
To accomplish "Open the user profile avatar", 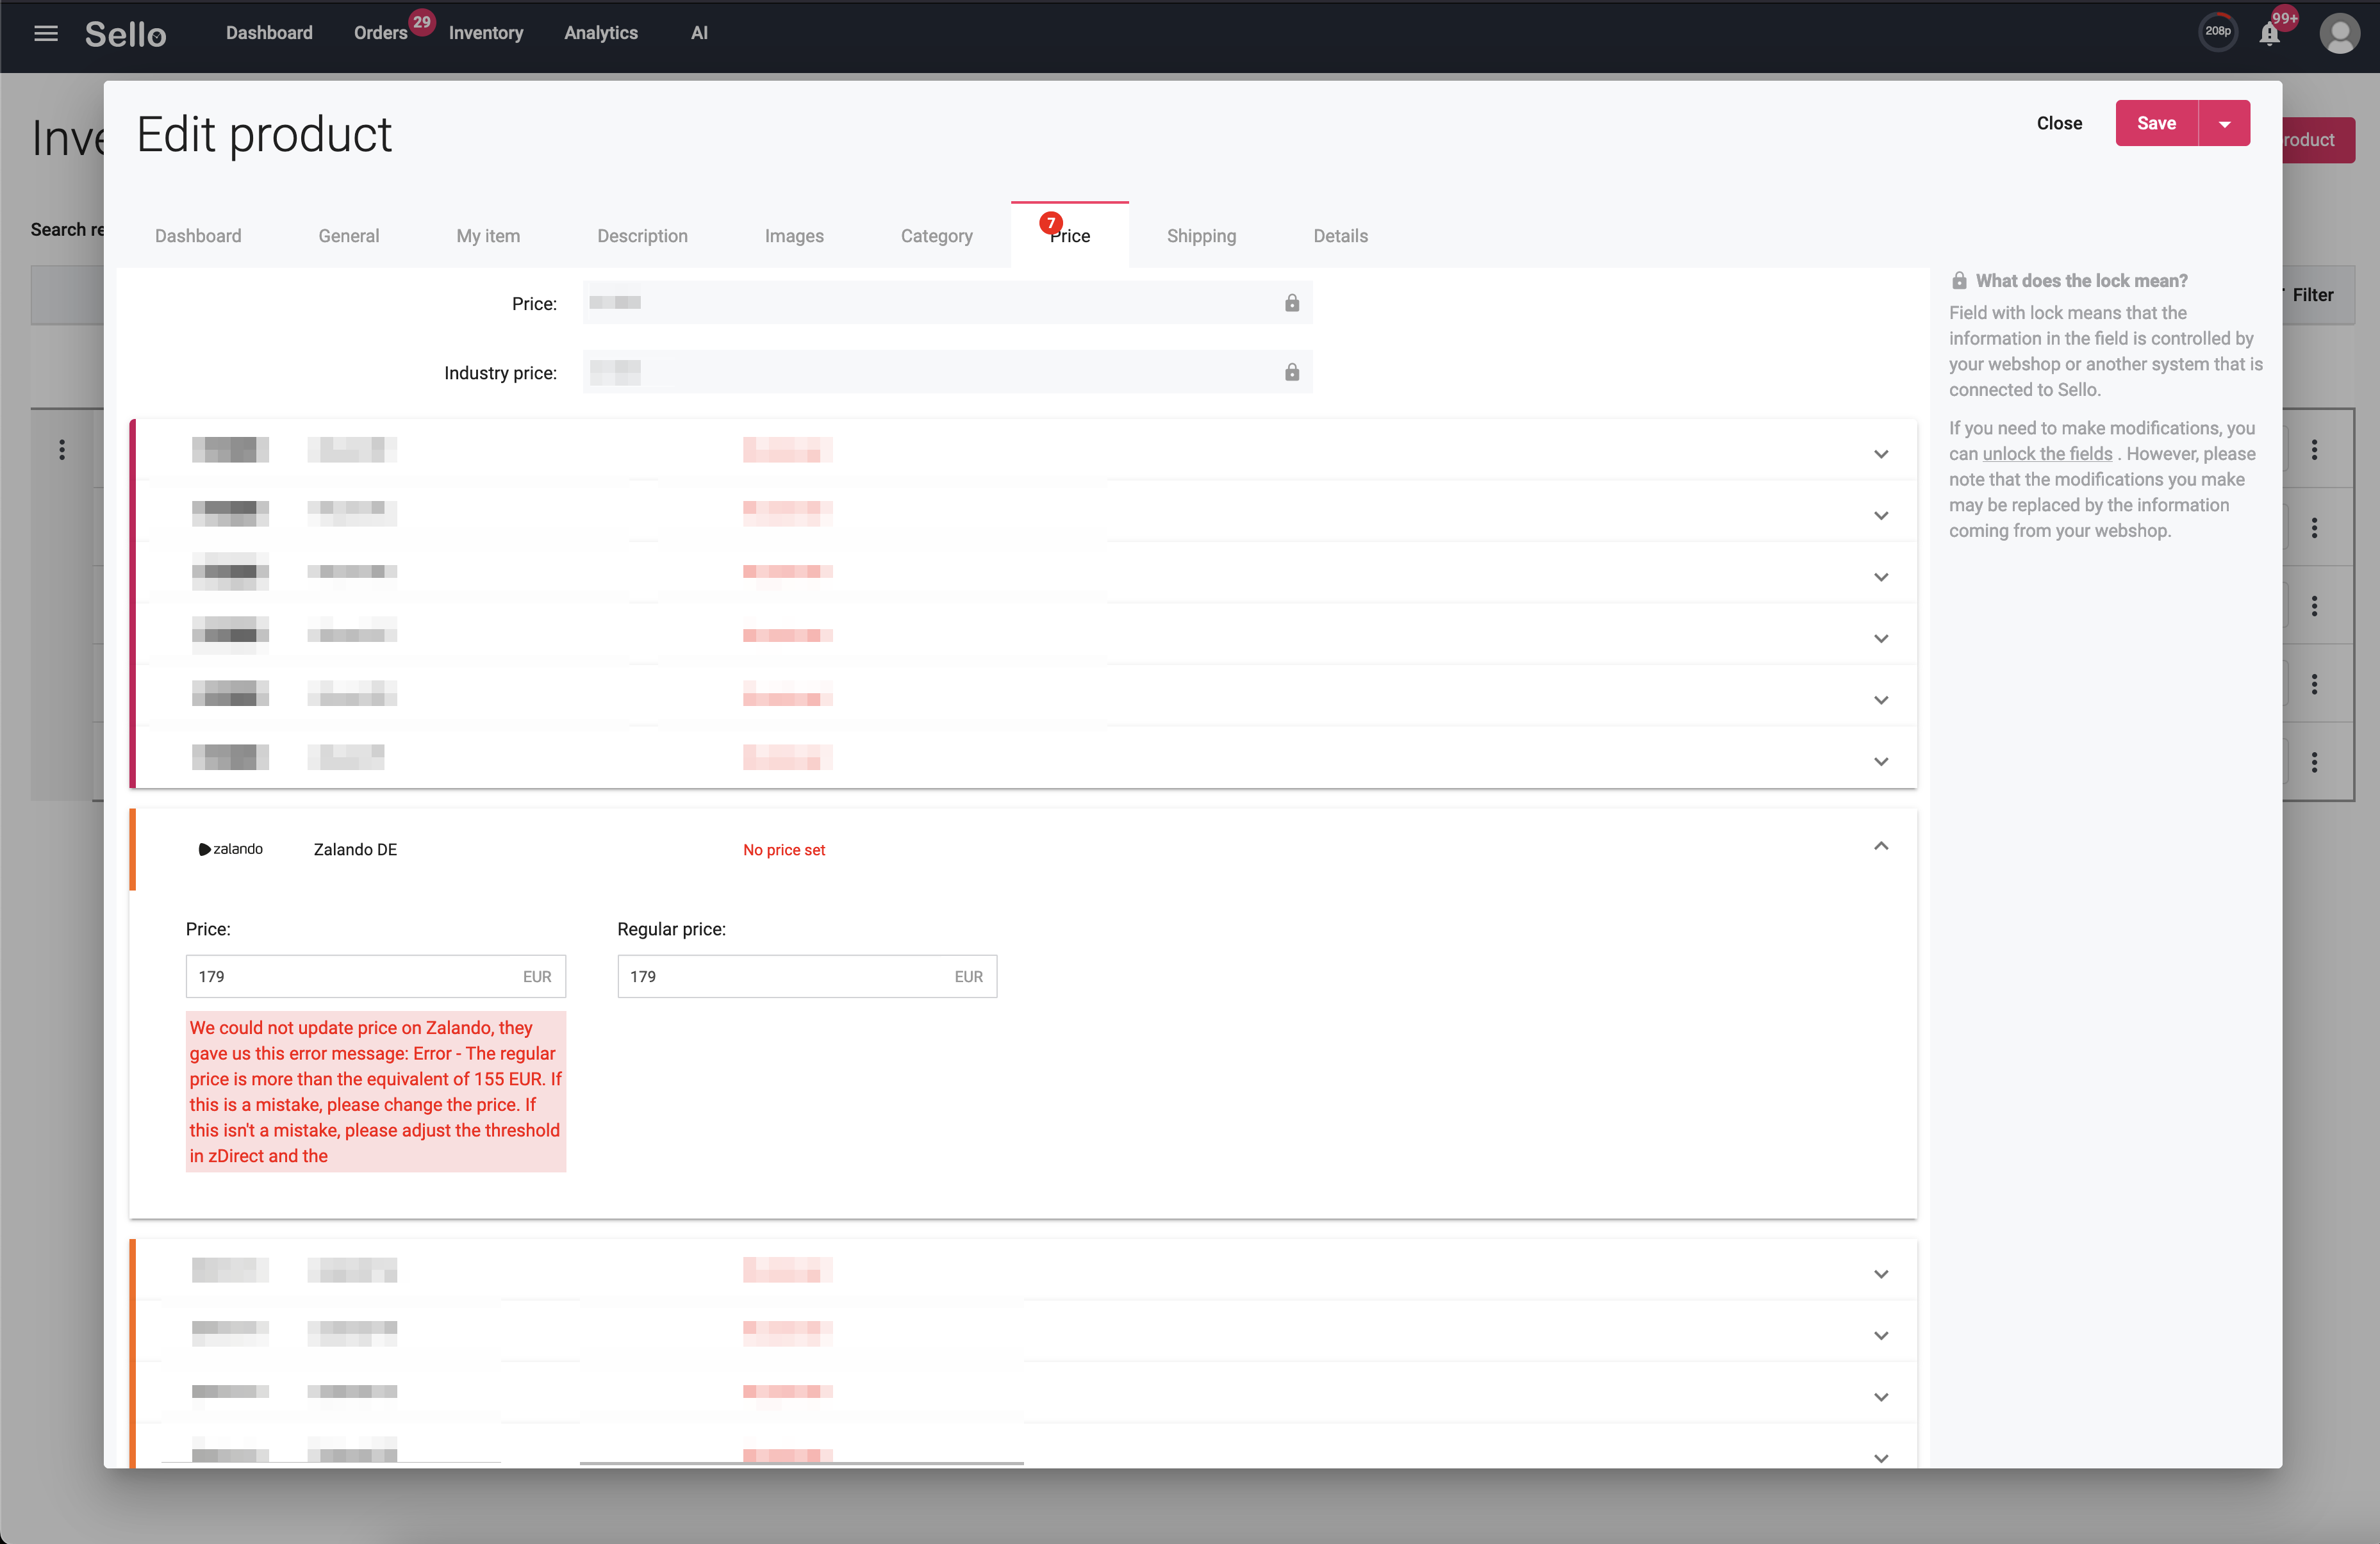I will (2340, 33).
